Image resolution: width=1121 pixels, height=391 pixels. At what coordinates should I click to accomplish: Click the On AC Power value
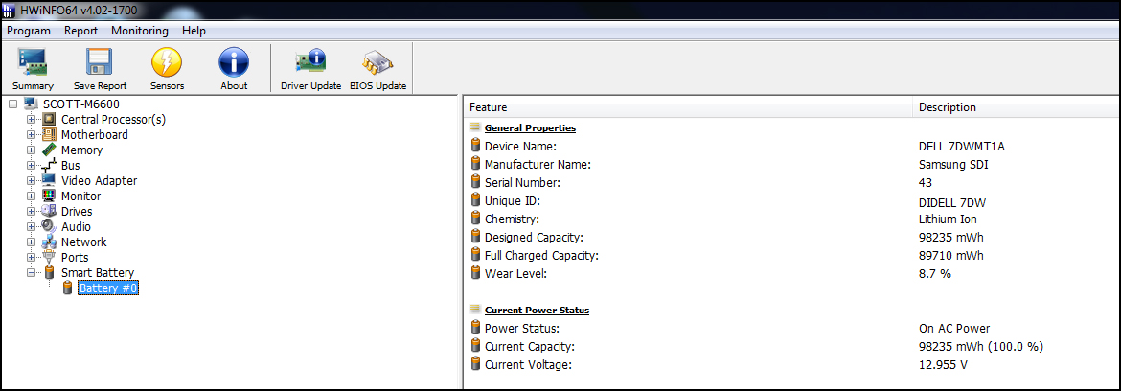pos(953,328)
